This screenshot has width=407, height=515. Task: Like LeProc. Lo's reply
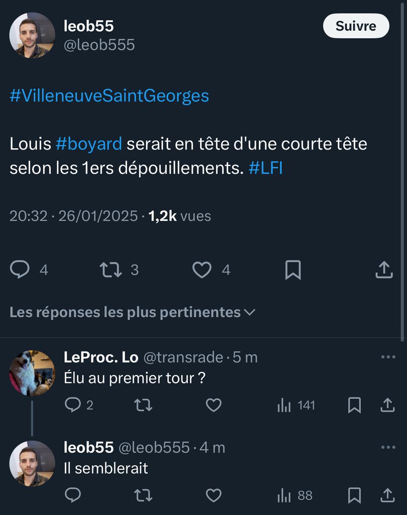[214, 405]
